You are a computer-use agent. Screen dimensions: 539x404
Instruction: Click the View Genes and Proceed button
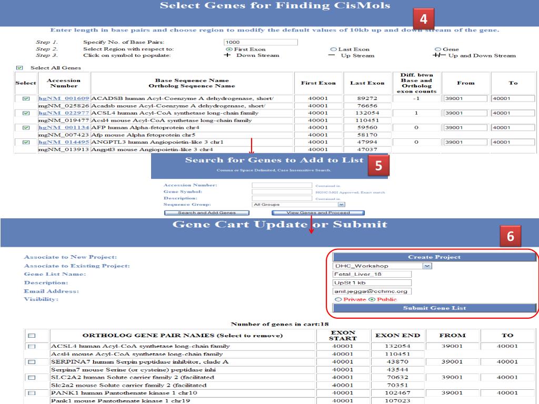(x=318, y=213)
